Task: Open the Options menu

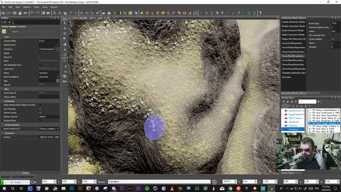Action: pyautogui.click(x=27, y=7)
